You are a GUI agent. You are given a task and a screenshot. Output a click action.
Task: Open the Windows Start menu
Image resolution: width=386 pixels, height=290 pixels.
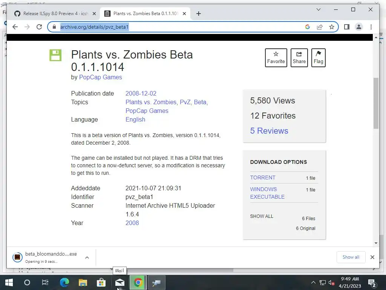pyautogui.click(x=9, y=282)
